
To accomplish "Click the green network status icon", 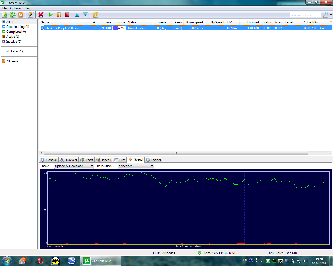I will point(200,253).
